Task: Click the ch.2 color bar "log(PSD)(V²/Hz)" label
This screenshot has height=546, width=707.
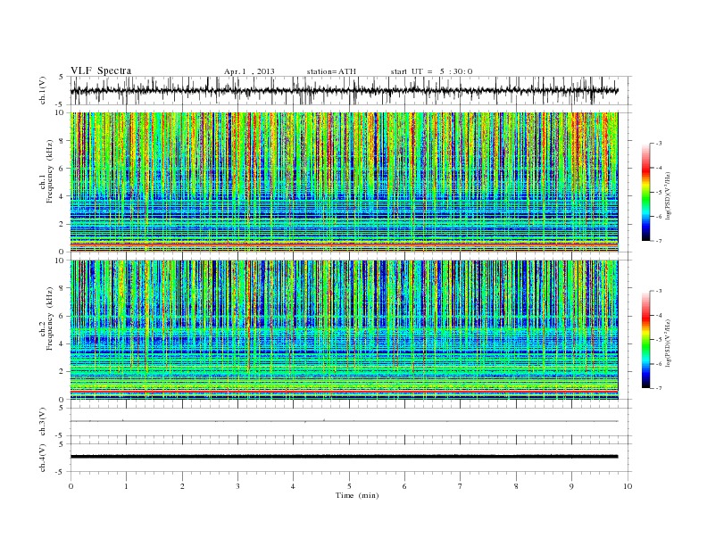Action: (669, 342)
